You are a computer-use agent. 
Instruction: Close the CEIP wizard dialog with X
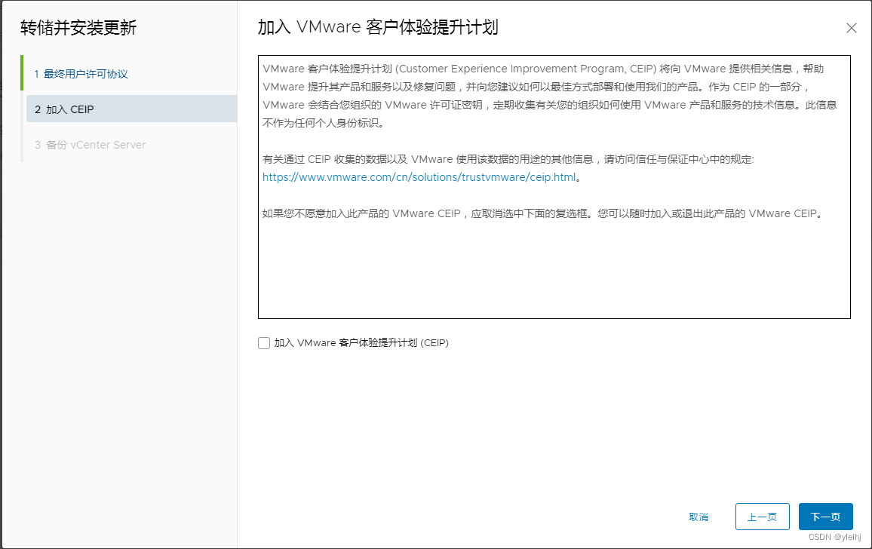point(851,28)
